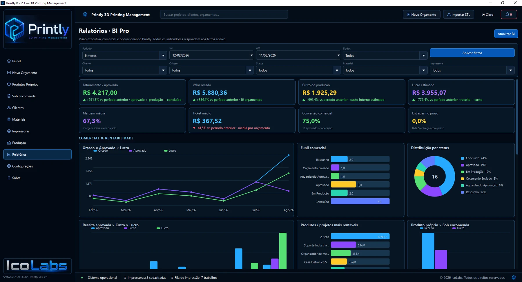The image size is (522, 282).
Task: Click the Novo Orçamento plus icon in sidebar
Action: [x=9, y=72]
